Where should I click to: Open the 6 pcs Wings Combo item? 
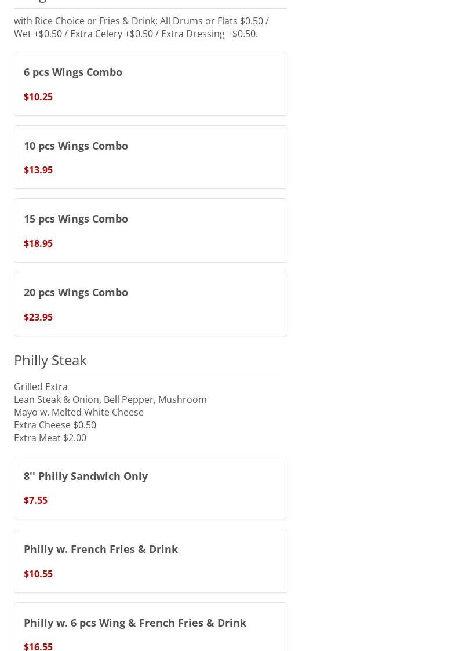pos(73,72)
